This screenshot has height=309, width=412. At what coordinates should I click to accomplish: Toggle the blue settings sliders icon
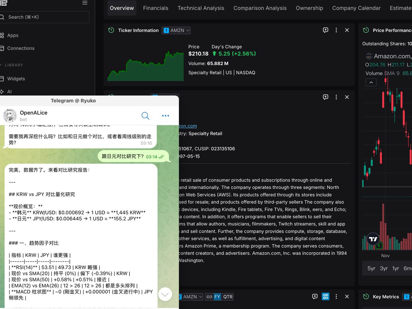[325, 296]
